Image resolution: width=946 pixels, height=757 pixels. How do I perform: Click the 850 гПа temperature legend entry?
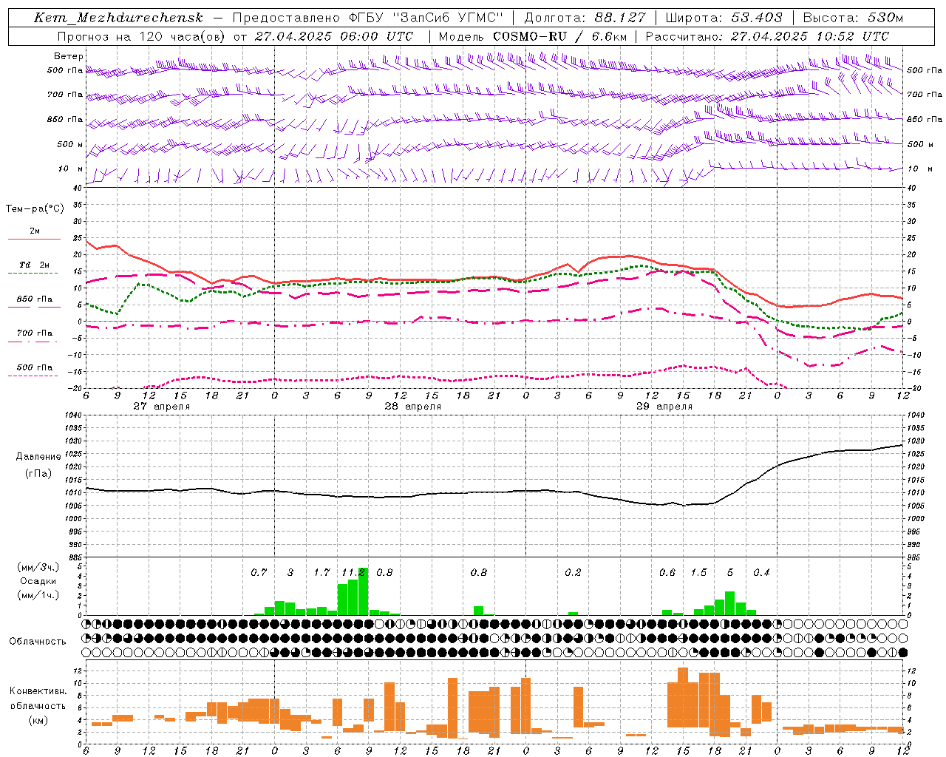click(x=35, y=299)
